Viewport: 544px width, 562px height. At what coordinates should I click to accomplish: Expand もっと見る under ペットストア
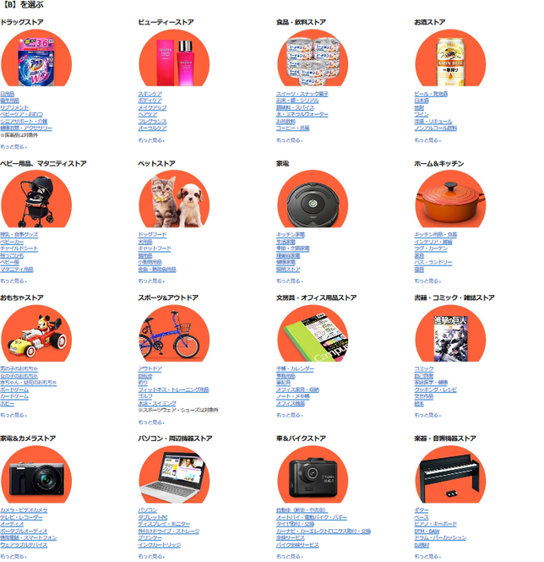click(x=151, y=281)
